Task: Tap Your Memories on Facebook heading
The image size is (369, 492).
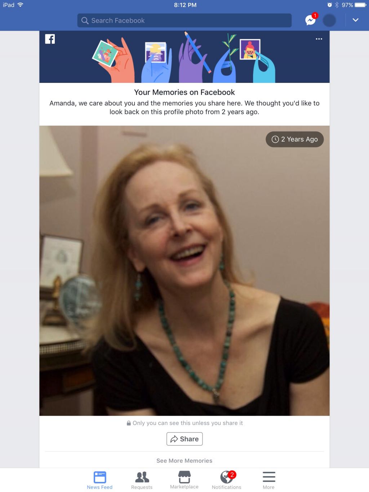Action: (184, 92)
